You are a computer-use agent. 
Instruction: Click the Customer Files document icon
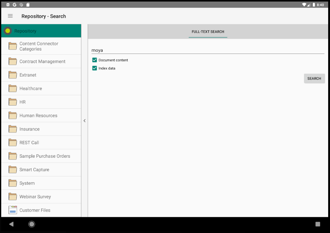12,210
